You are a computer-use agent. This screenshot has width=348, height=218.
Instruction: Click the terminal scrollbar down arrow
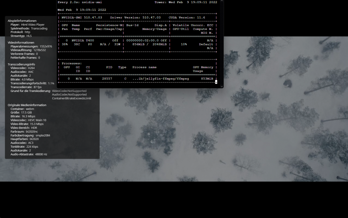click(221, 87)
